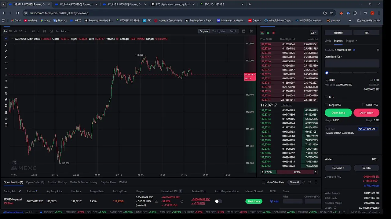Hide all drawings with eye icon

pyautogui.click(x=6, y=119)
